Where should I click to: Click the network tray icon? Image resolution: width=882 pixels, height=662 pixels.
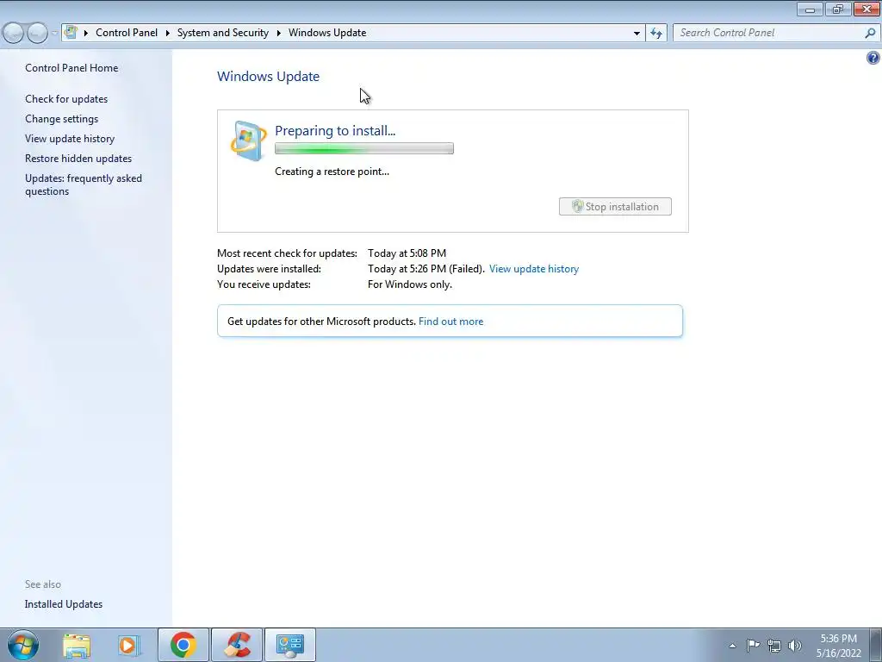tap(774, 646)
